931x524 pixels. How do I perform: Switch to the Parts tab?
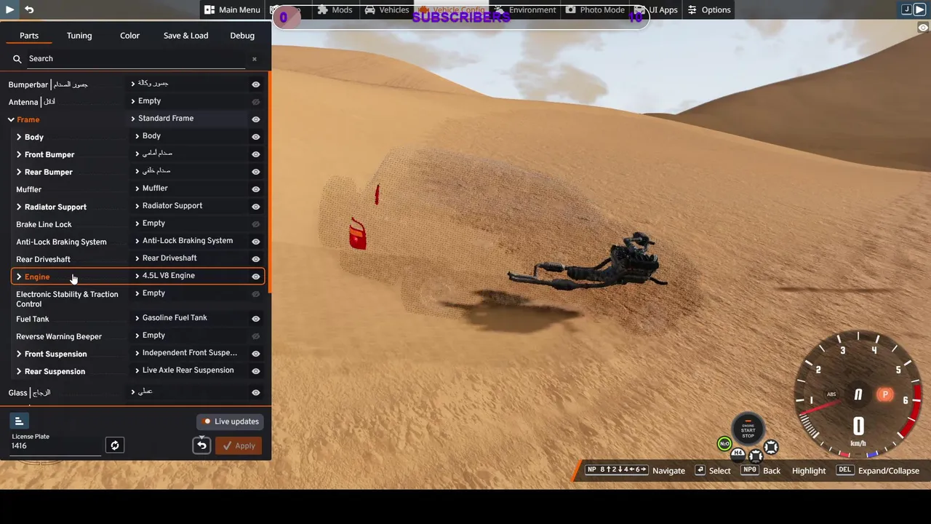29,35
